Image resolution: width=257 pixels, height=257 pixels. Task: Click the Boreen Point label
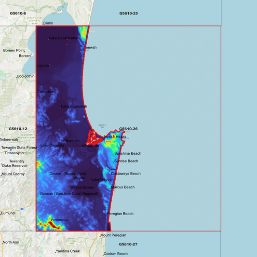(14, 50)
